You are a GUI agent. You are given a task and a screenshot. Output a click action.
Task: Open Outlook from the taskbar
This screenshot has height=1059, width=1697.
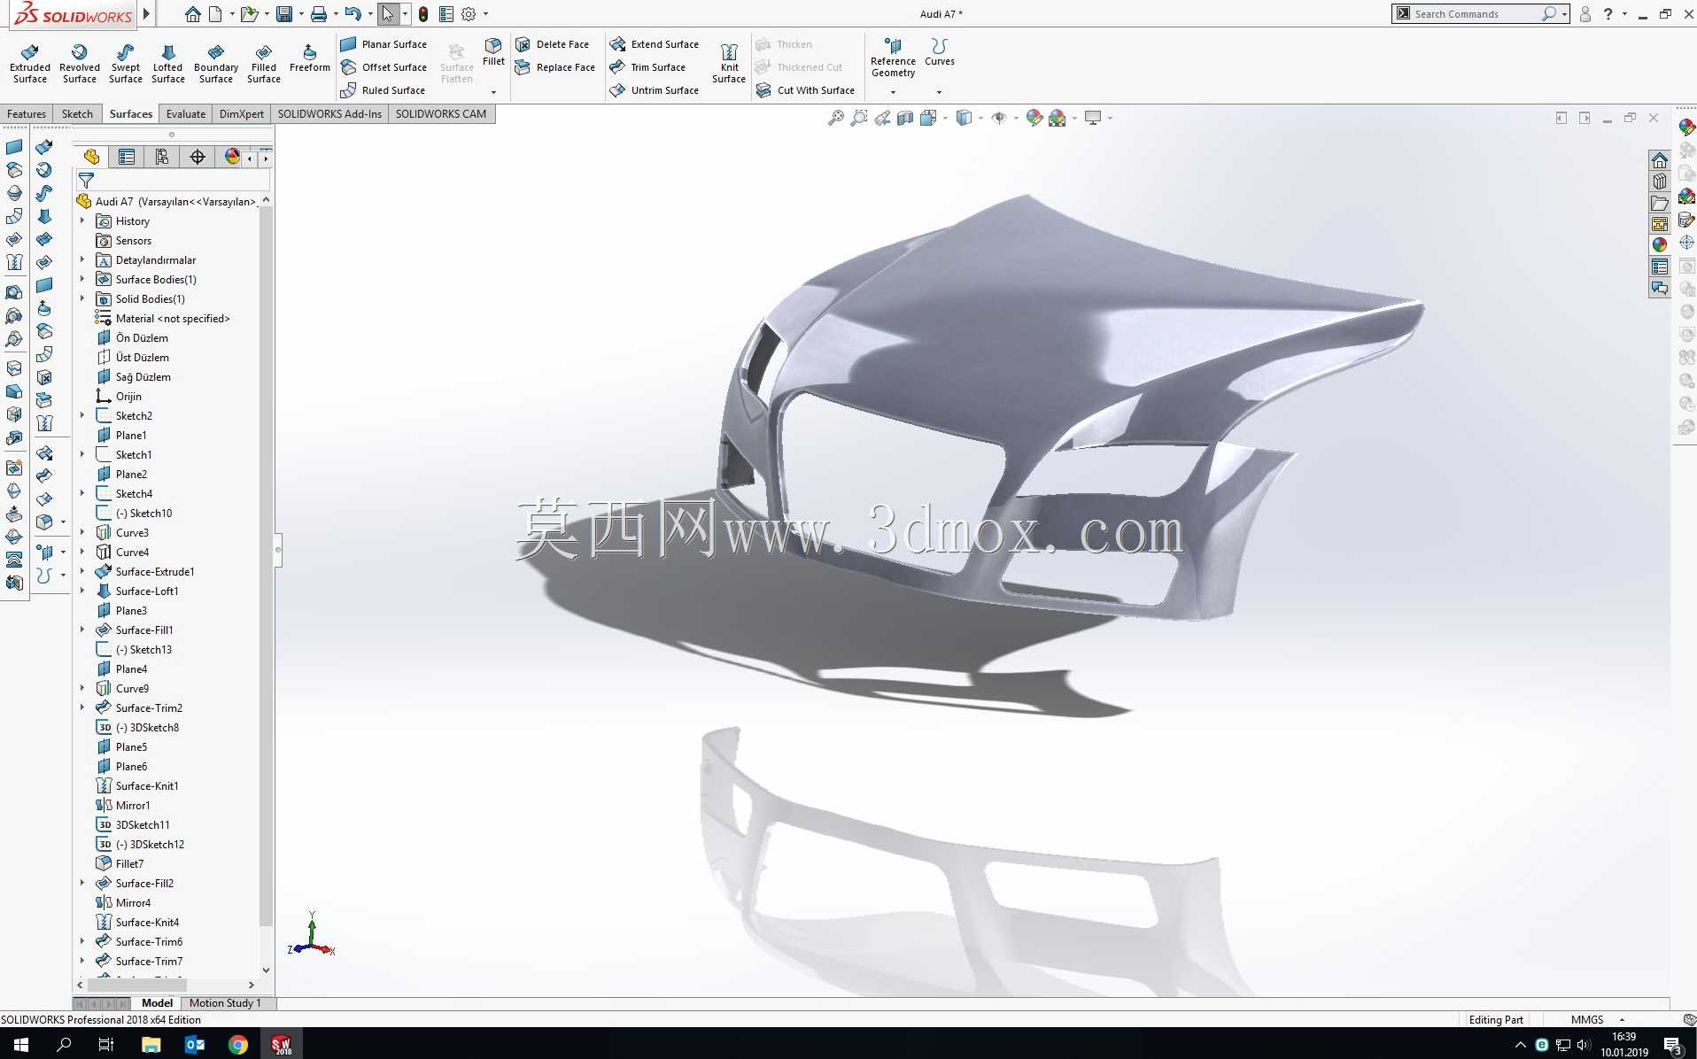(194, 1045)
